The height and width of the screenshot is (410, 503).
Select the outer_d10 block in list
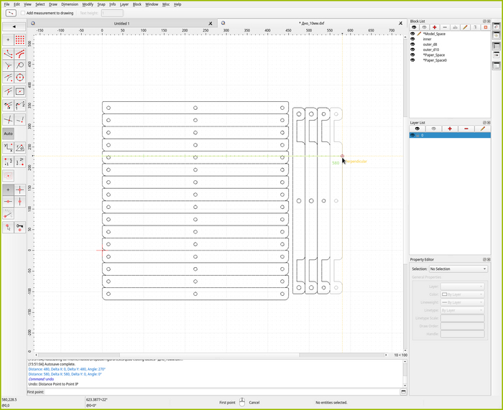[x=431, y=50]
